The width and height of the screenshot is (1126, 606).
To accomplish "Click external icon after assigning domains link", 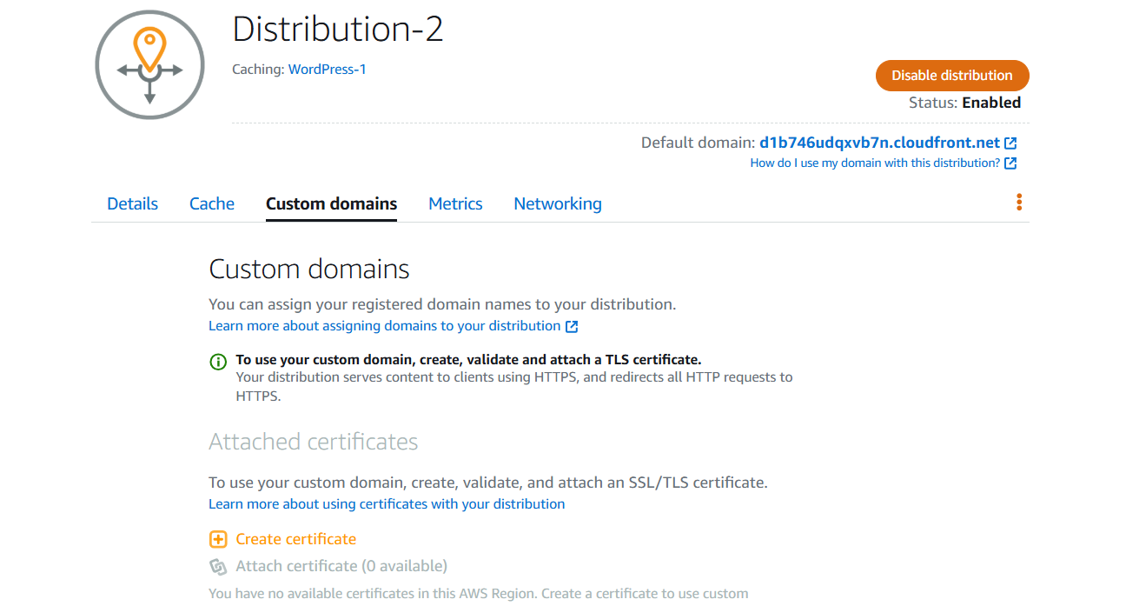I will click(x=572, y=327).
